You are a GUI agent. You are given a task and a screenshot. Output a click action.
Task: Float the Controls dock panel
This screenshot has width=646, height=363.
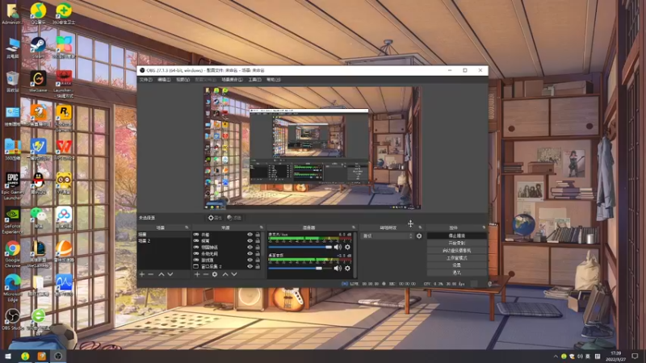coord(484,227)
